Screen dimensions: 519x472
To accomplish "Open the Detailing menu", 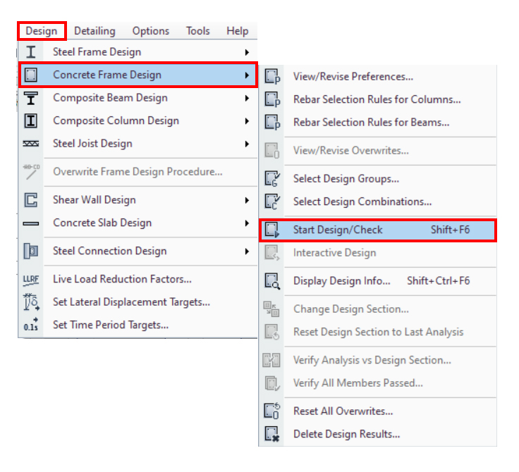I will point(94,31).
